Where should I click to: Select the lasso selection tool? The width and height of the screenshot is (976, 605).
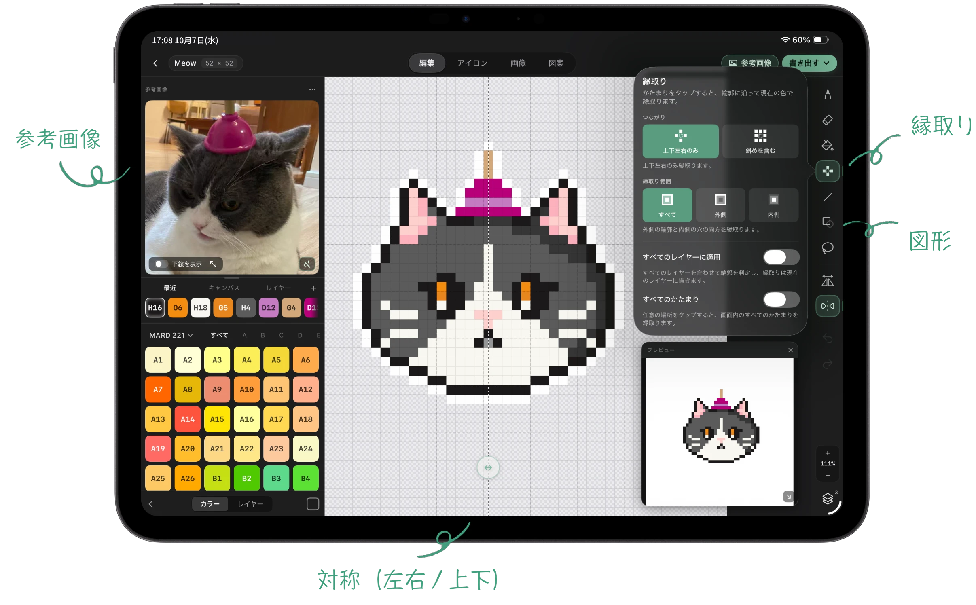(x=827, y=247)
